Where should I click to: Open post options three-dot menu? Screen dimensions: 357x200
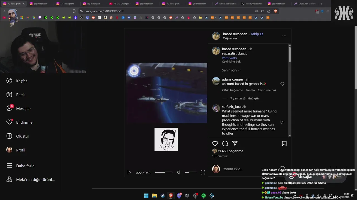[x=284, y=36]
